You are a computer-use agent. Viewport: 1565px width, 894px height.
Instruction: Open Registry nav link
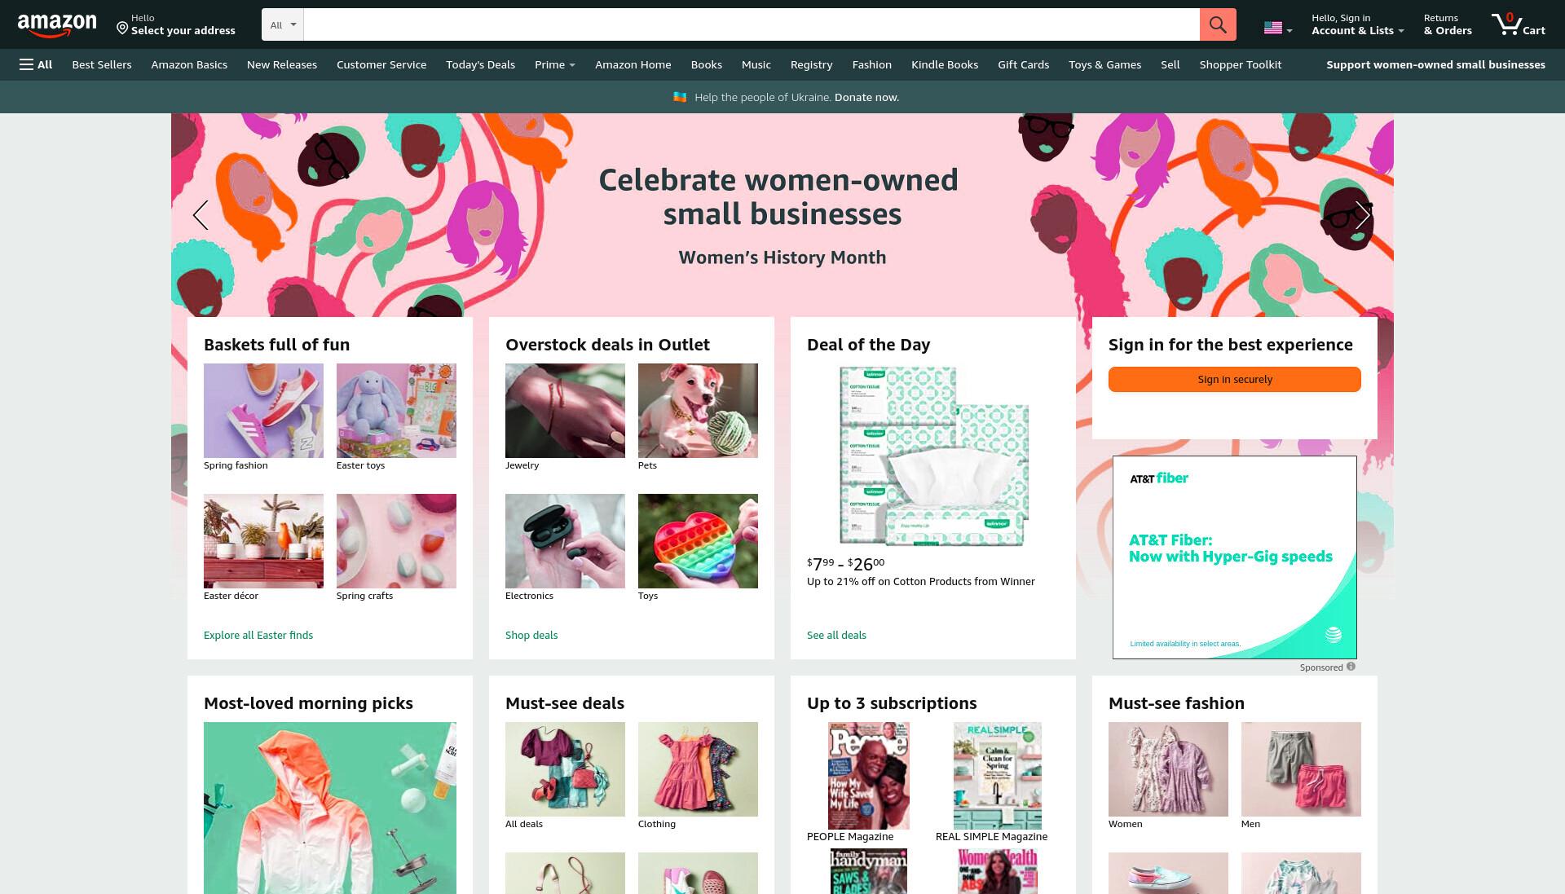point(812,64)
